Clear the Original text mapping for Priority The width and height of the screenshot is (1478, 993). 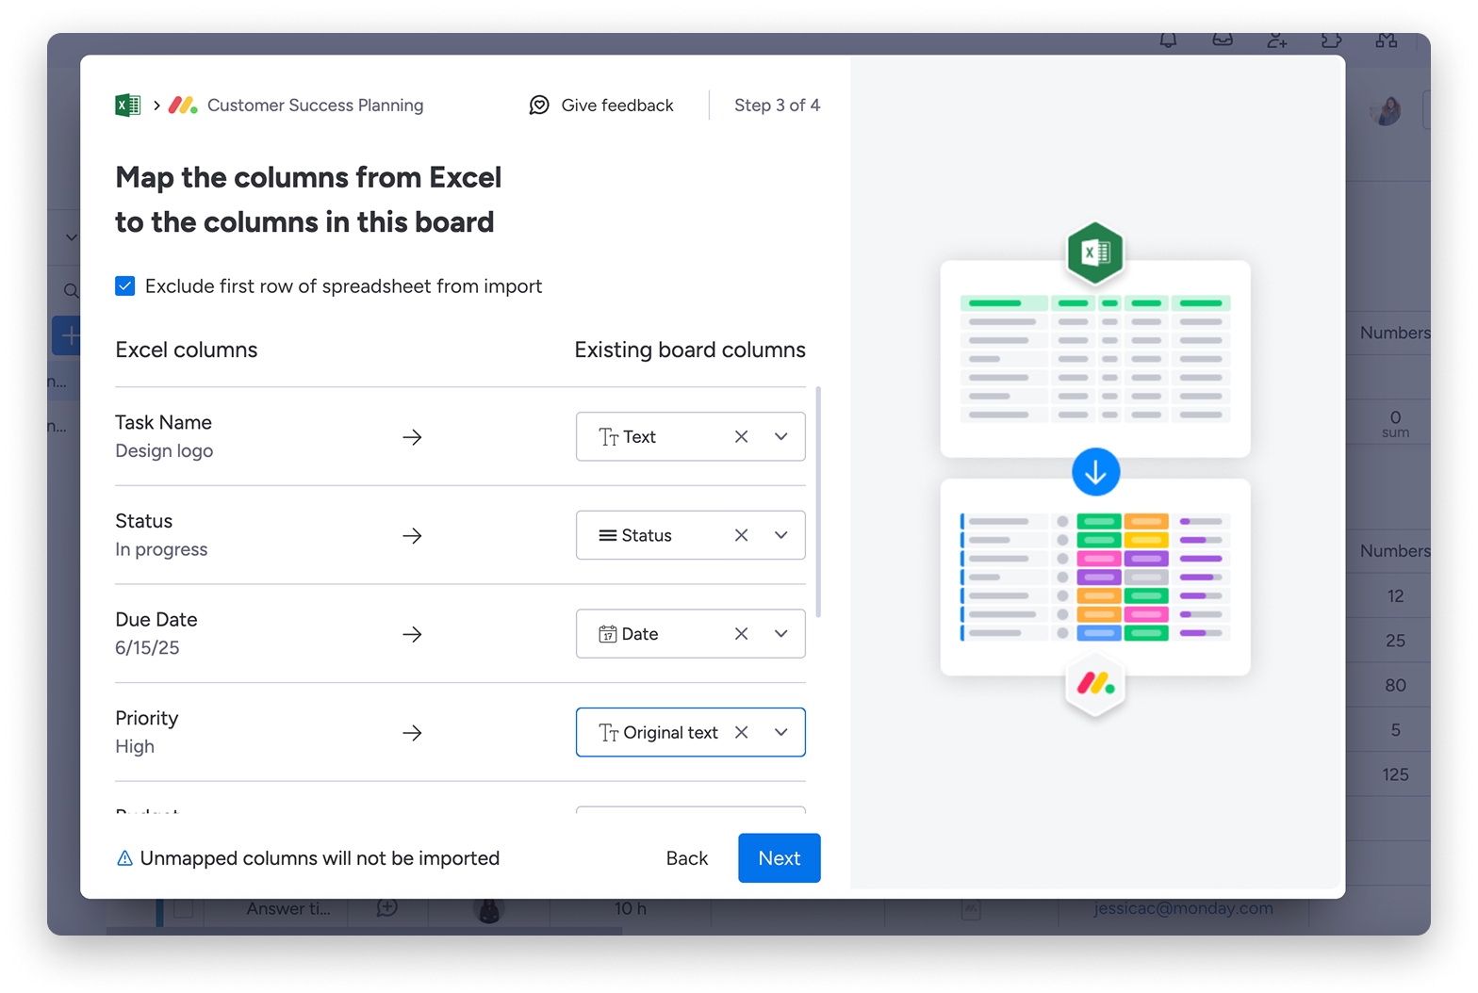742,732
